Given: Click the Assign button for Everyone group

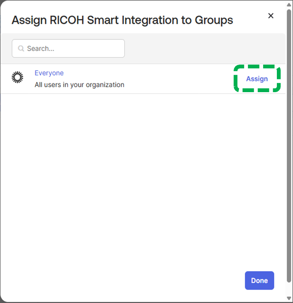Looking at the screenshot, I should [x=256, y=79].
